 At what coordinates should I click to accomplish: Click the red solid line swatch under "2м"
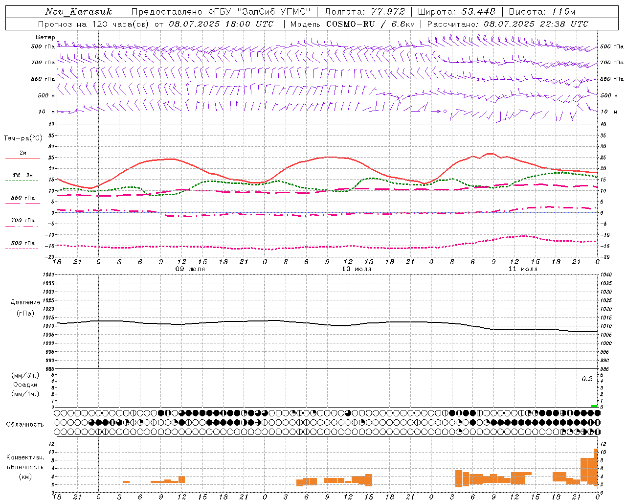tap(22, 159)
